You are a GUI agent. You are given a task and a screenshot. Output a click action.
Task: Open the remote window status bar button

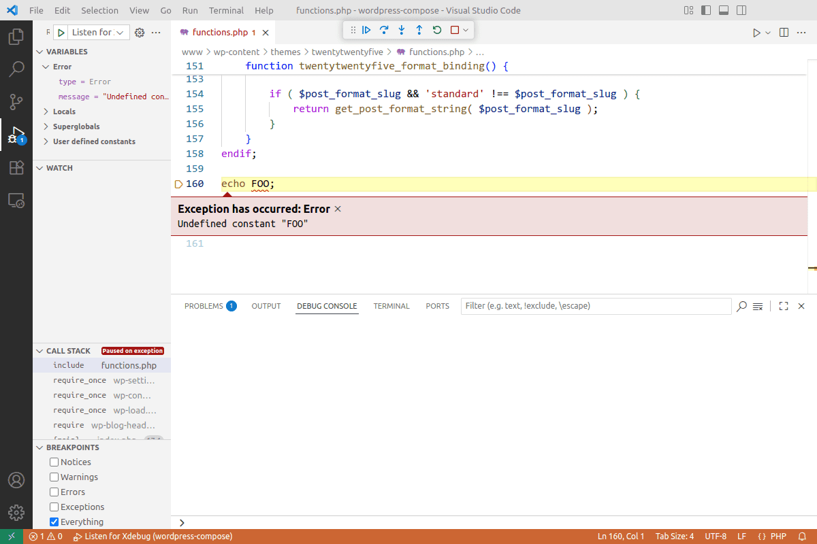click(12, 537)
